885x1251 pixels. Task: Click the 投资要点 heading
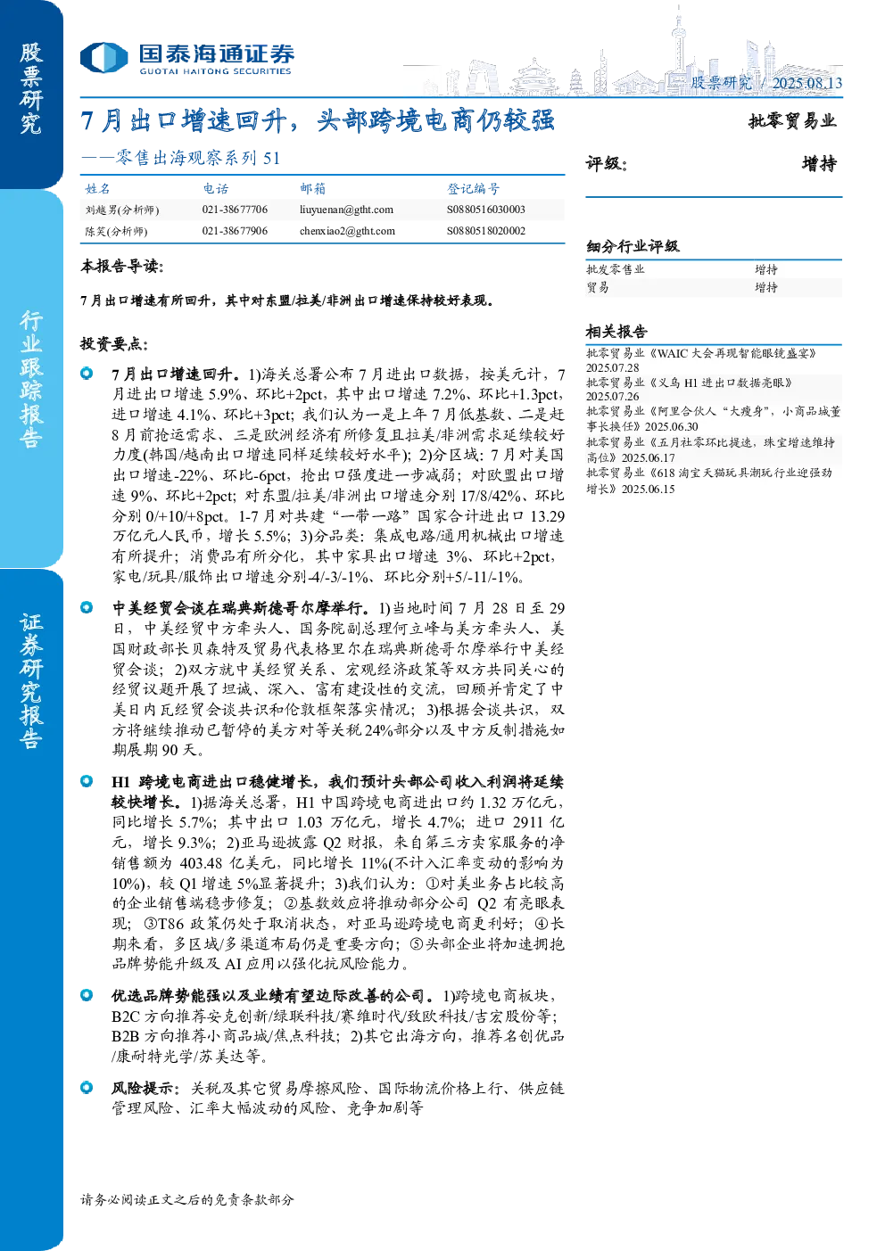point(114,344)
